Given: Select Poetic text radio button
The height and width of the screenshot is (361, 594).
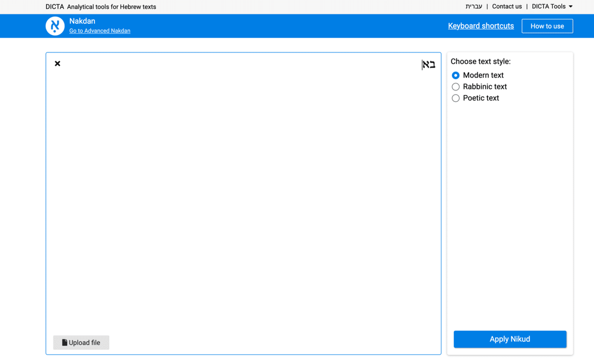Looking at the screenshot, I should 456,98.
